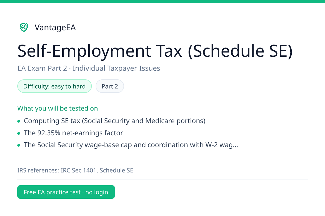The height and width of the screenshot is (216, 325).
Task: Click the Individual Taxpayer Issues text
Action: pyautogui.click(x=116, y=68)
